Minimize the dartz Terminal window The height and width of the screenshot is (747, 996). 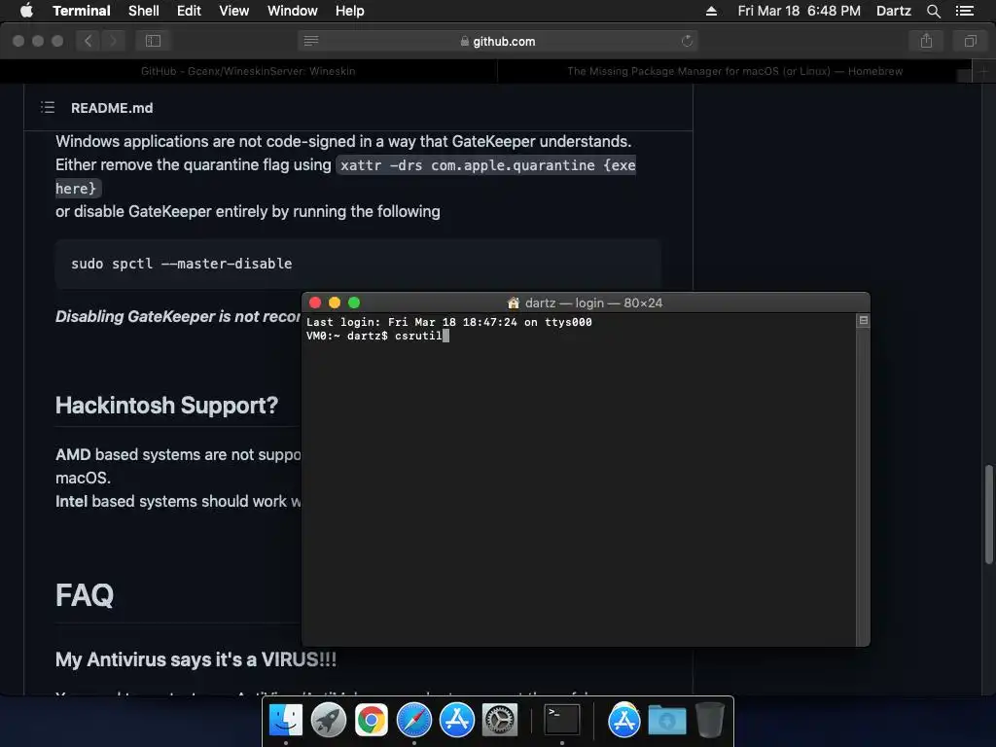click(335, 302)
